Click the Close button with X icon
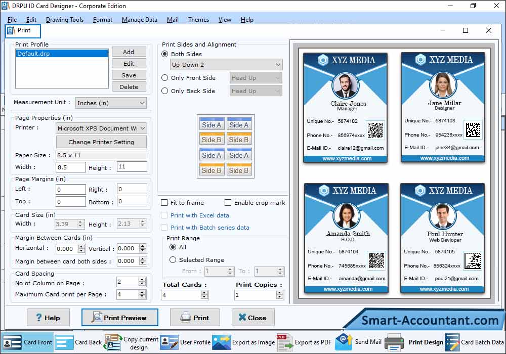This screenshot has width=506, height=354. click(x=253, y=318)
